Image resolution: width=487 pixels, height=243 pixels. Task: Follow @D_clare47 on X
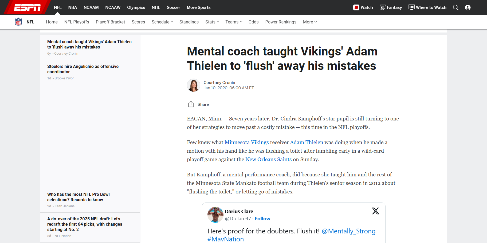pos(262,218)
